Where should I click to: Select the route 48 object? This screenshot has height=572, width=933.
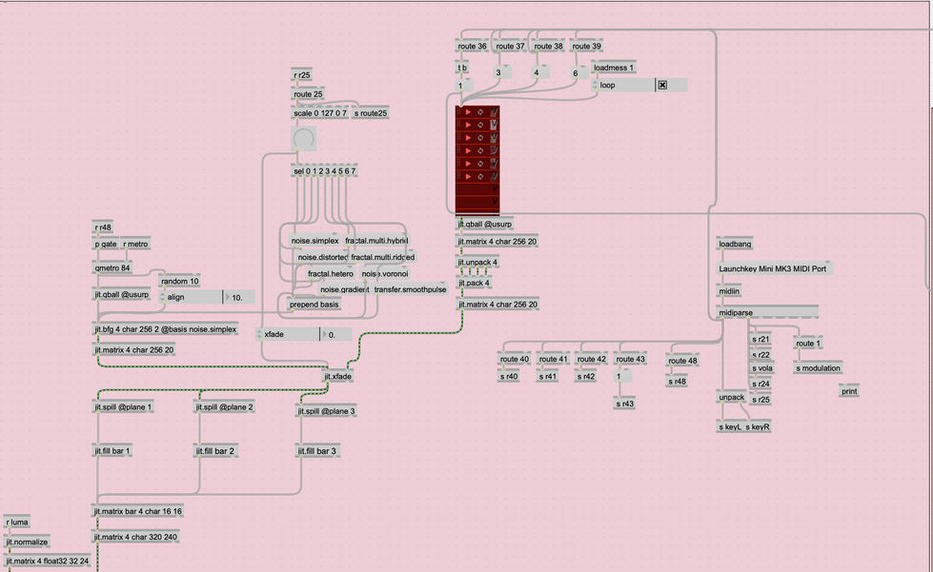[x=682, y=361]
